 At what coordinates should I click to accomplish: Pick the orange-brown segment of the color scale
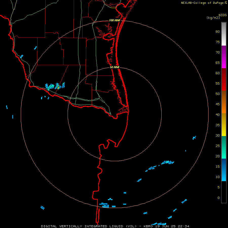tap(224, 102)
